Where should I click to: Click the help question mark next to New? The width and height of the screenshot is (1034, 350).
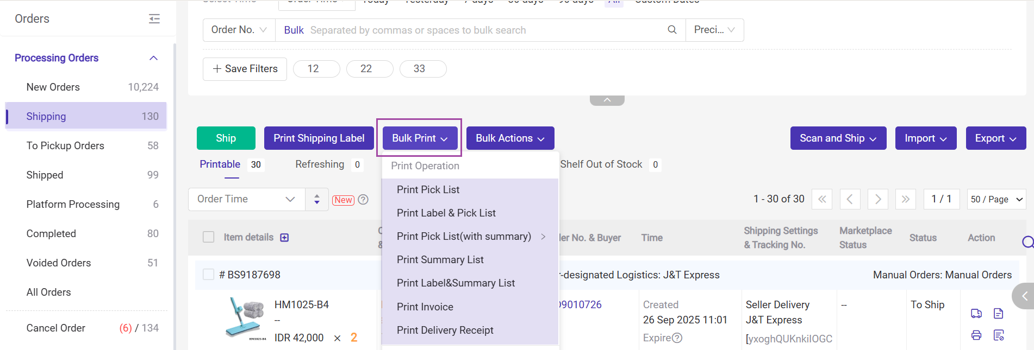tap(364, 200)
